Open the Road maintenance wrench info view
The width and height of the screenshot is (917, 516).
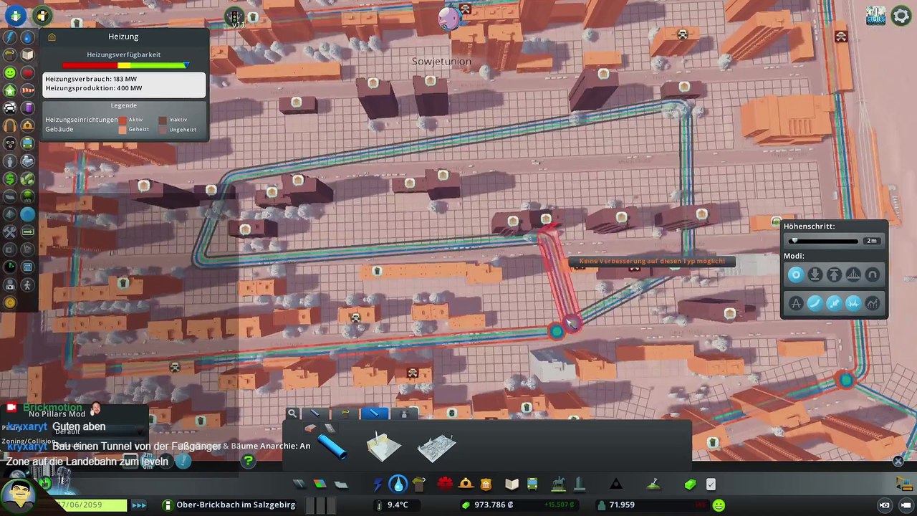pyautogui.click(x=10, y=231)
